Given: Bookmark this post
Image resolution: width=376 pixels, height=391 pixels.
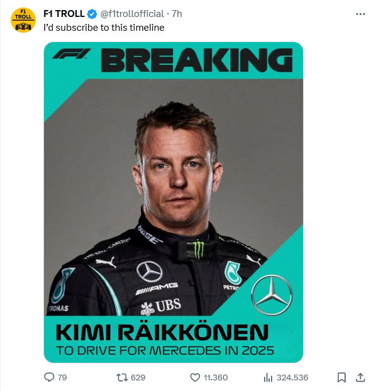Looking at the screenshot, I should tap(341, 377).
